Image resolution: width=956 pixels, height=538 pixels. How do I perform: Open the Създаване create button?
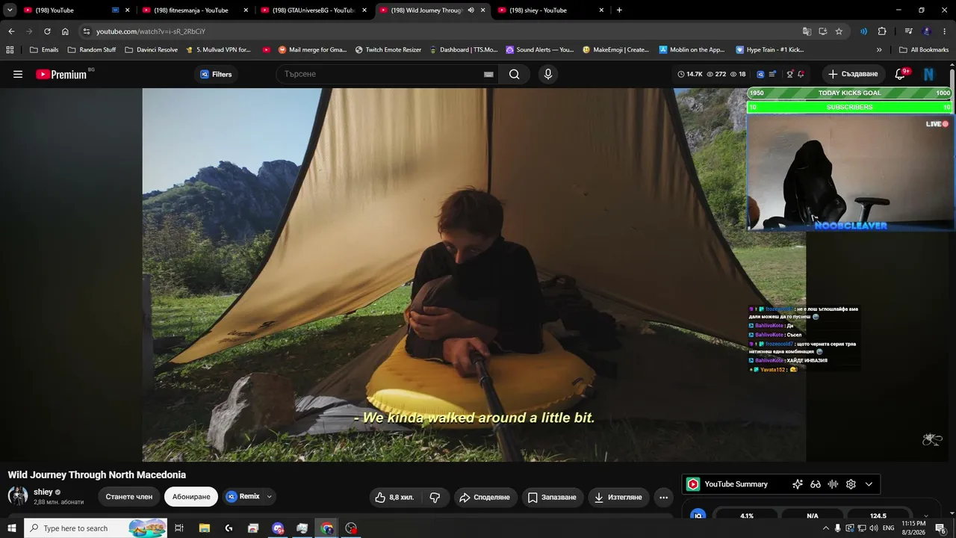click(854, 74)
